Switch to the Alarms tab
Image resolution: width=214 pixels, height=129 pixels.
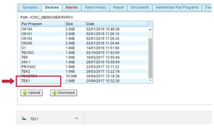tap(72, 8)
